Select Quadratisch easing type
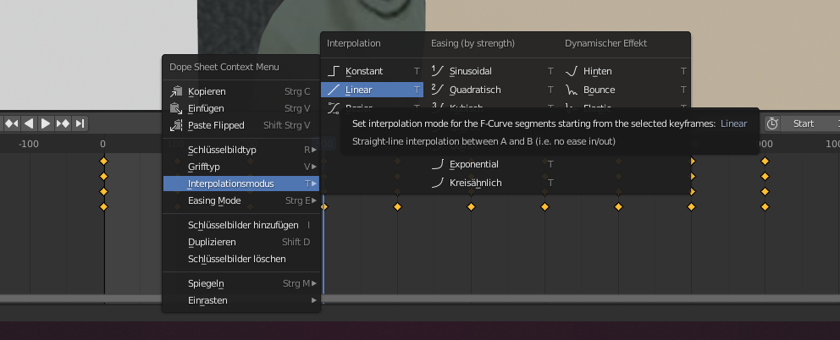Screen dimensions: 840x340 (x=474, y=90)
